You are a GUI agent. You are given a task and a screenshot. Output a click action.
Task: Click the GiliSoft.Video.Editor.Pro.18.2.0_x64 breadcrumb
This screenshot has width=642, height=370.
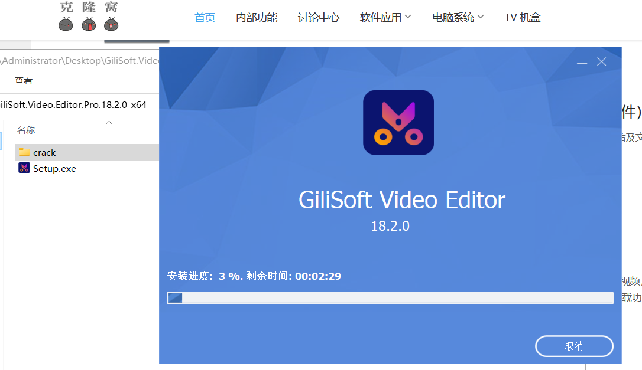pyautogui.click(x=73, y=104)
